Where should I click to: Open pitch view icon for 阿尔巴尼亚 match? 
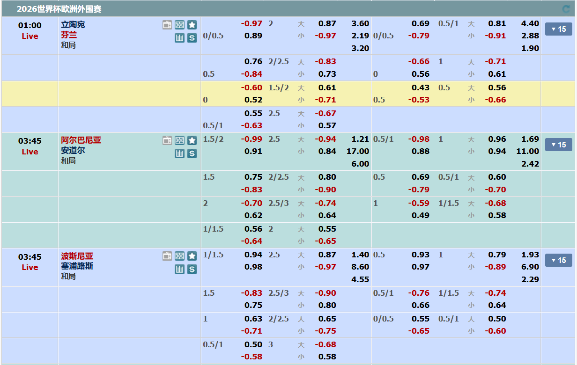179,140
